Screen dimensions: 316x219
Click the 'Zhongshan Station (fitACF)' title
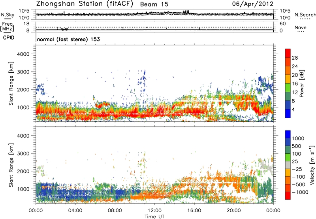[x=85, y=4]
